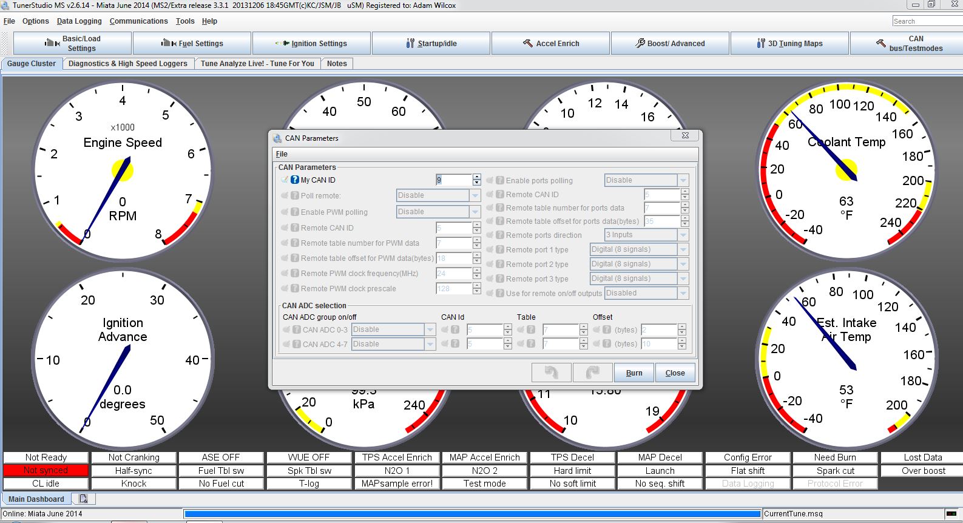Viewport: 963px width, 523px height.
Task: Open Accel Enrich toolbar menu
Action: point(550,43)
